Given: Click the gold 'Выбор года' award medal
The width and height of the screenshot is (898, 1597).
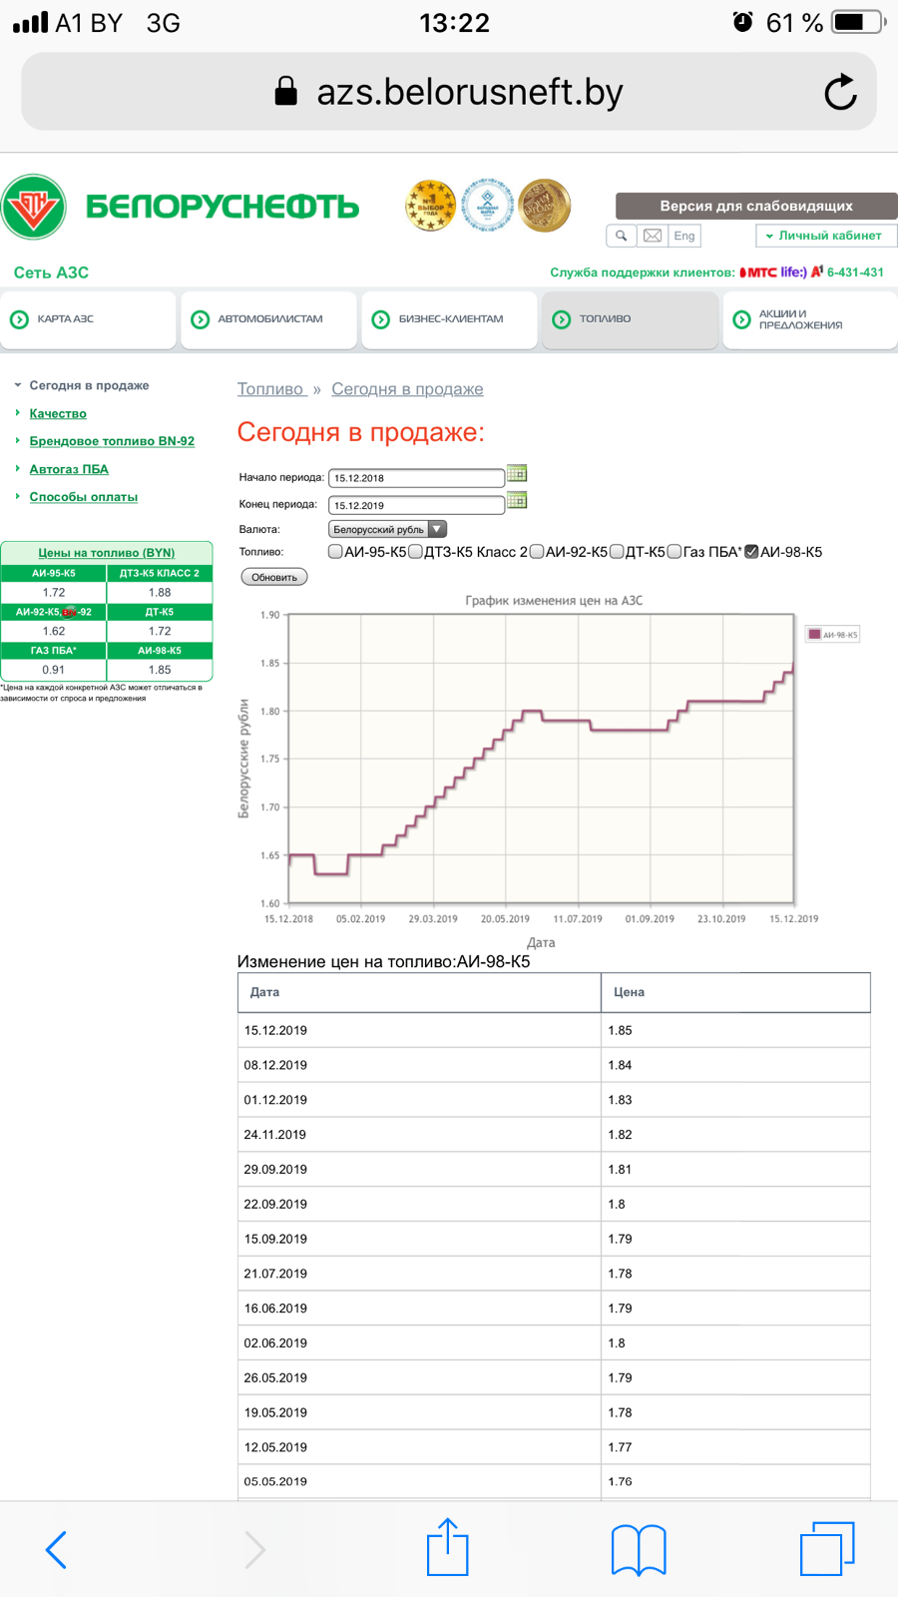Looking at the screenshot, I should point(430,206).
